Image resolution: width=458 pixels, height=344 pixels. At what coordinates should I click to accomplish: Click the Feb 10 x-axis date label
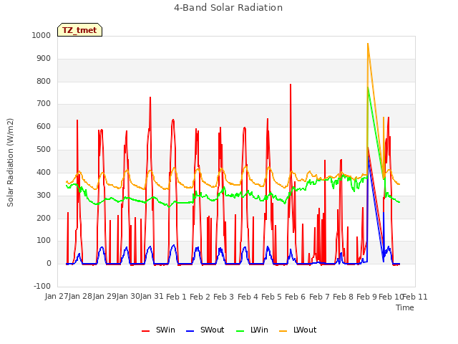(391, 297)
